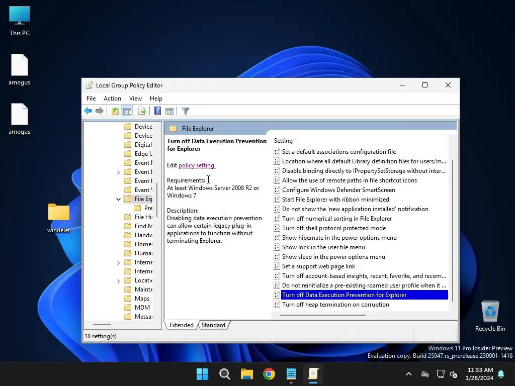
Task: Select Set a default associations configuration file
Action: (339, 152)
